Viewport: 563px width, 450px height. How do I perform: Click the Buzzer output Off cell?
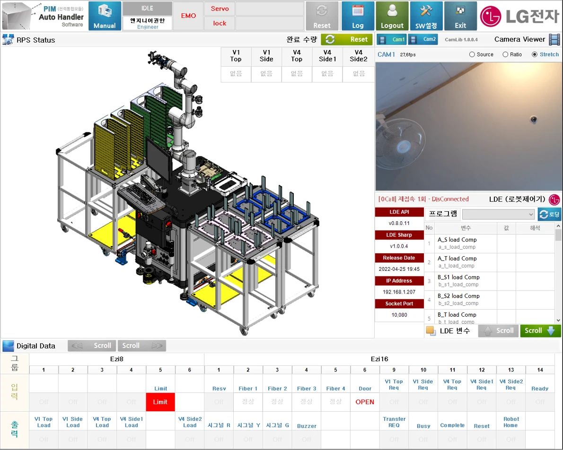tap(307, 439)
